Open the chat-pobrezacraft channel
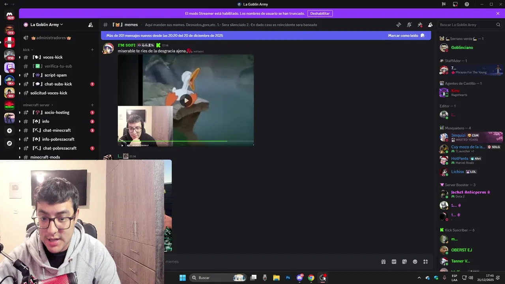Image resolution: width=505 pixels, height=284 pixels. click(58, 148)
